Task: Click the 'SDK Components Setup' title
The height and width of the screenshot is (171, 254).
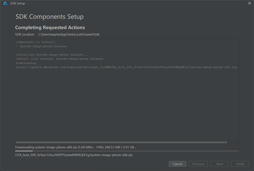Action: pos(50,17)
